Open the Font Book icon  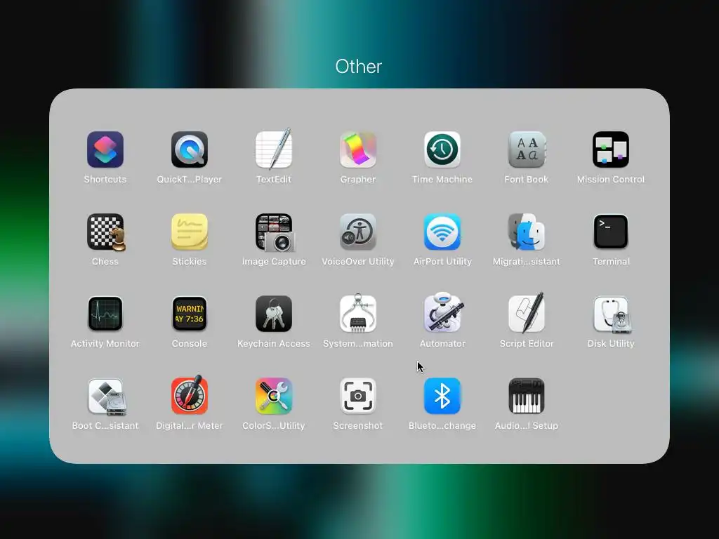527,149
